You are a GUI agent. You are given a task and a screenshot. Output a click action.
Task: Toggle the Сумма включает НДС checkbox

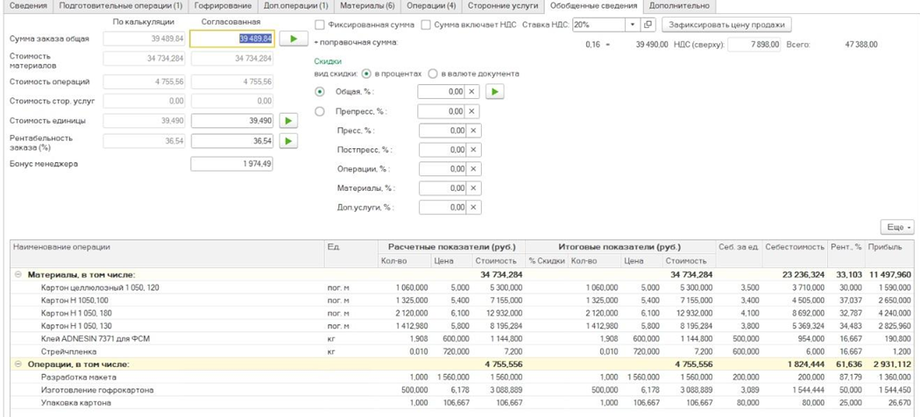click(426, 25)
